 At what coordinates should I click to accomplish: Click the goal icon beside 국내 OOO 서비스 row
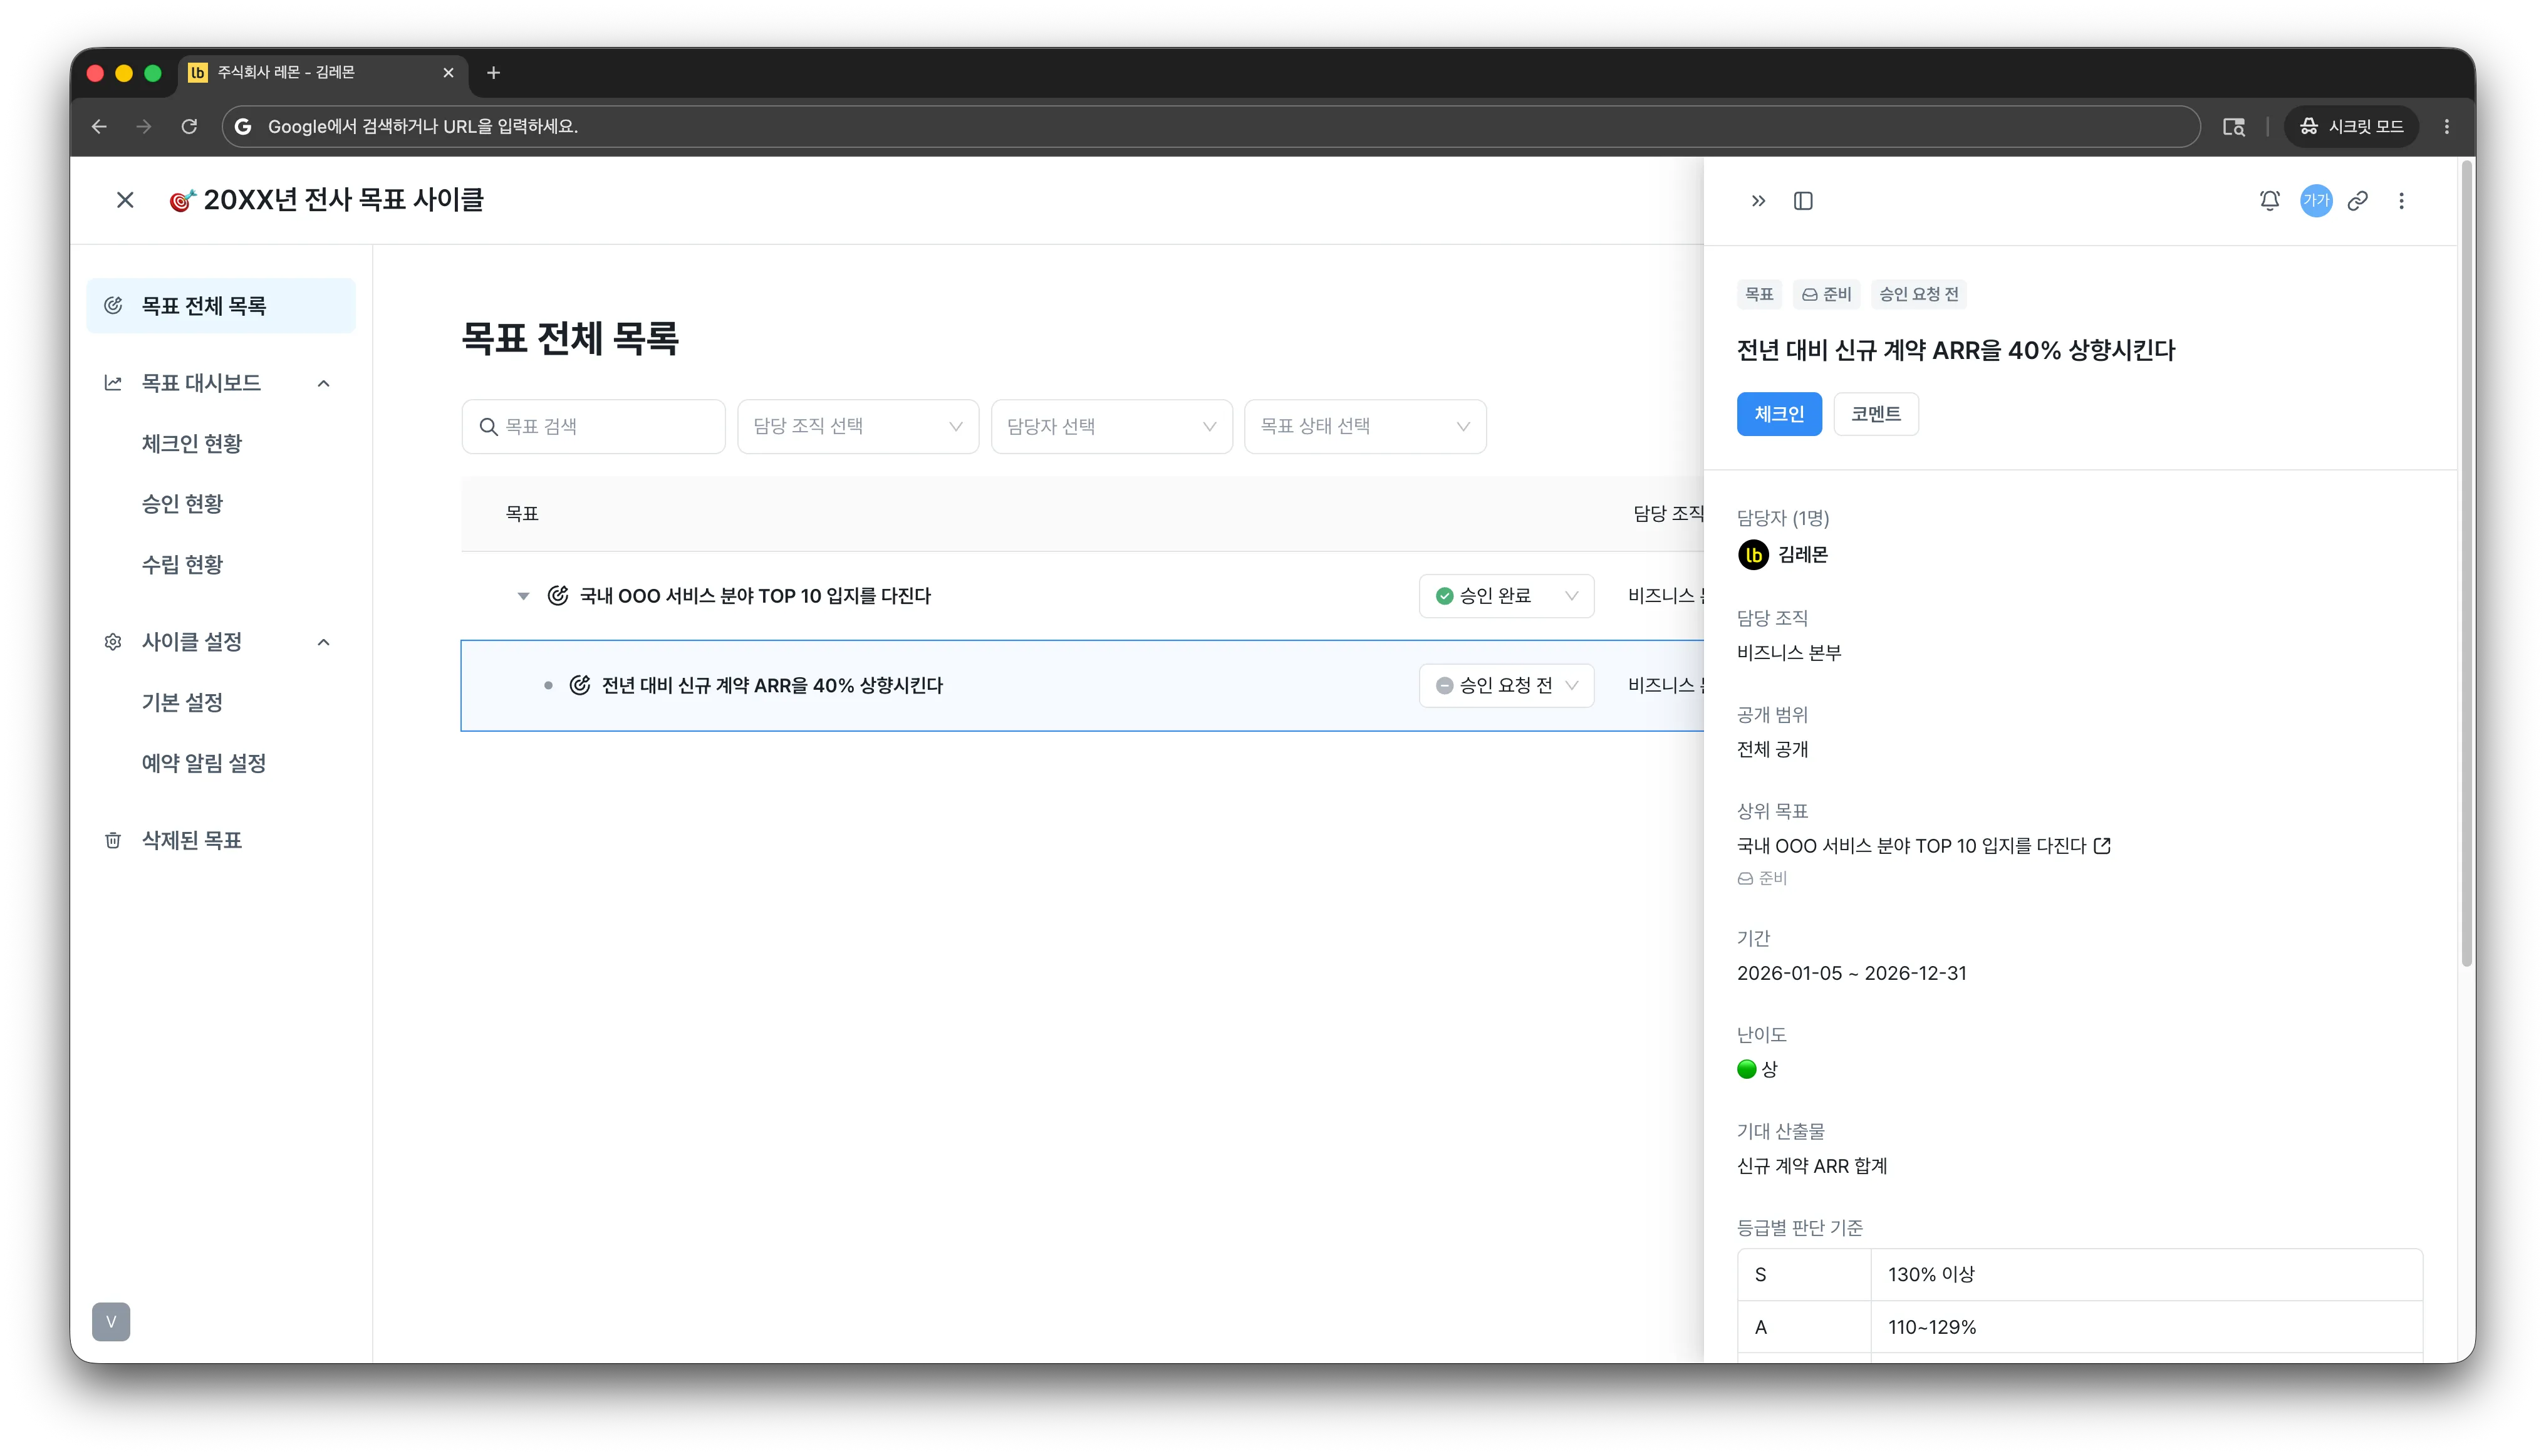point(558,596)
